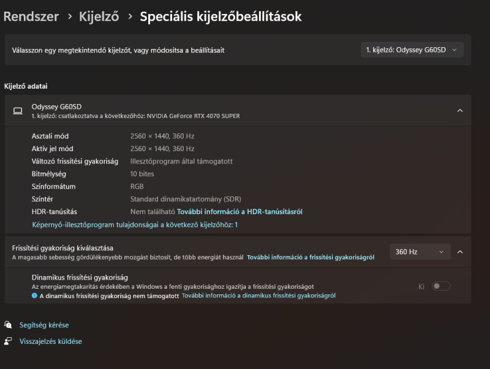Open the 360 Hz refresh rate dropdown
Viewport: 490px width, 369px height.
420,252
